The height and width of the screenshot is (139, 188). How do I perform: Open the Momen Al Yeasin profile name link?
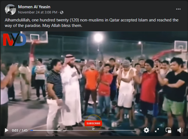pyautogui.click(x=34, y=7)
